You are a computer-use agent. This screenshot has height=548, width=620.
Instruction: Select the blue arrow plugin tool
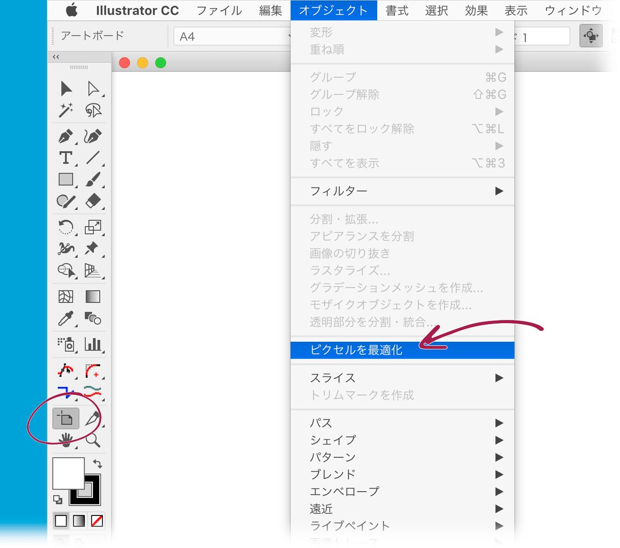(x=66, y=392)
